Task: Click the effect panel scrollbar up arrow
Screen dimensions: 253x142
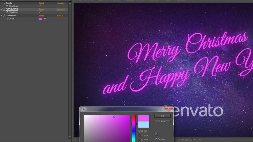Action: pyautogui.click(x=70, y=3)
